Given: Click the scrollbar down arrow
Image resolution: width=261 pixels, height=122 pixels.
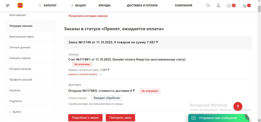Looking at the screenshot, I should pos(259,120).
